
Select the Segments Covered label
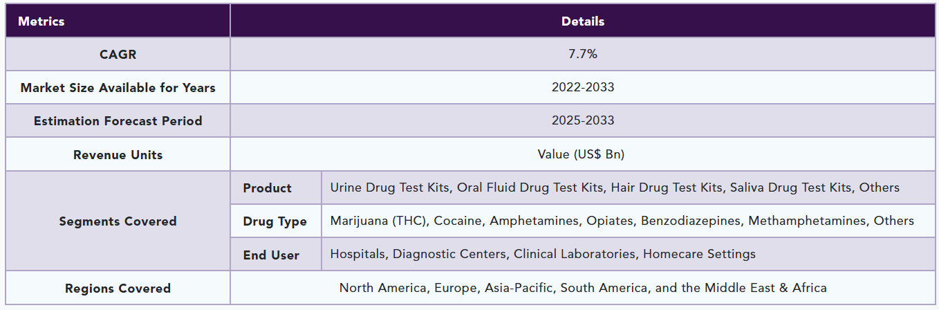tap(118, 221)
